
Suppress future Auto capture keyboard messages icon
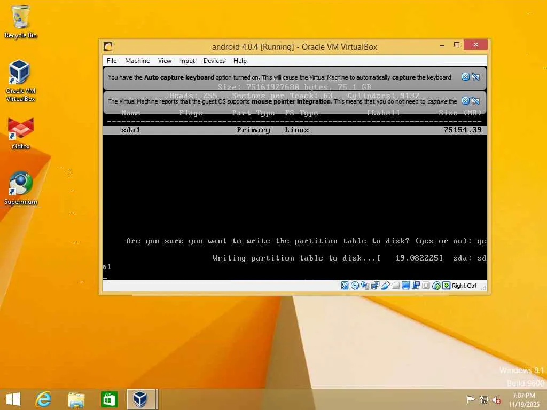pos(476,77)
